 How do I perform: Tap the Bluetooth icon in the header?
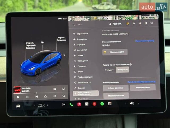pyautogui.click(x=146, y=23)
